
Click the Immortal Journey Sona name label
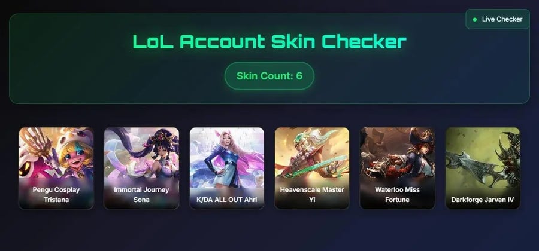[141, 194]
